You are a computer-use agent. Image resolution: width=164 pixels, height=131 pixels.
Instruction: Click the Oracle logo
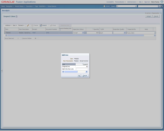[8, 2]
